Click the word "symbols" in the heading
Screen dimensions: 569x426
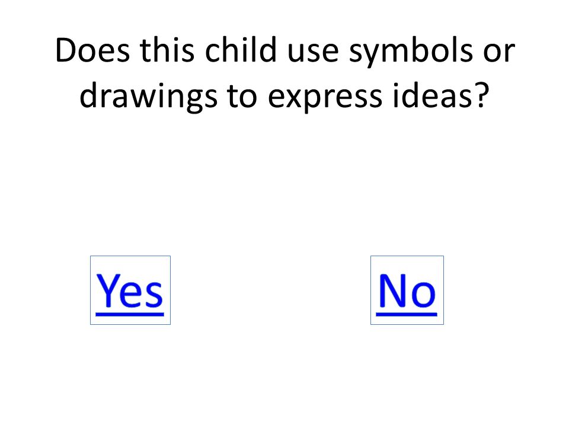pyautogui.click(x=411, y=52)
